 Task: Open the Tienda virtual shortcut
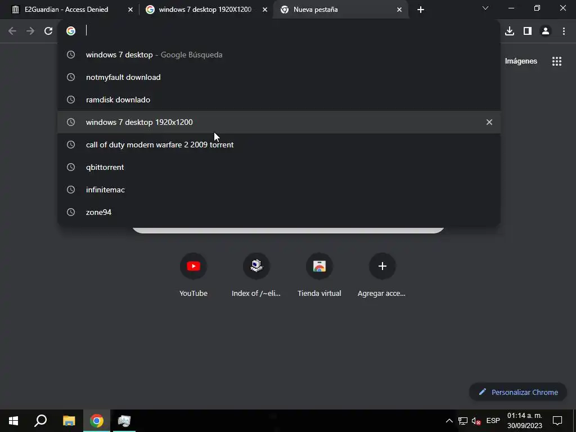tap(319, 266)
